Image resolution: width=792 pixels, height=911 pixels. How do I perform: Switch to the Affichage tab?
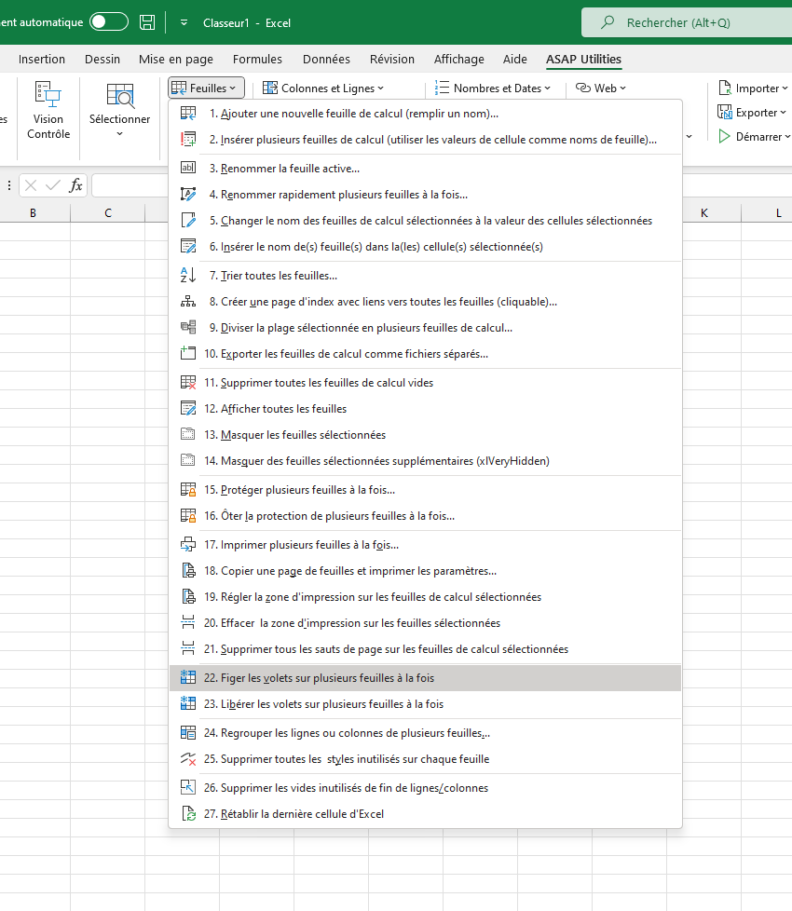click(x=459, y=60)
